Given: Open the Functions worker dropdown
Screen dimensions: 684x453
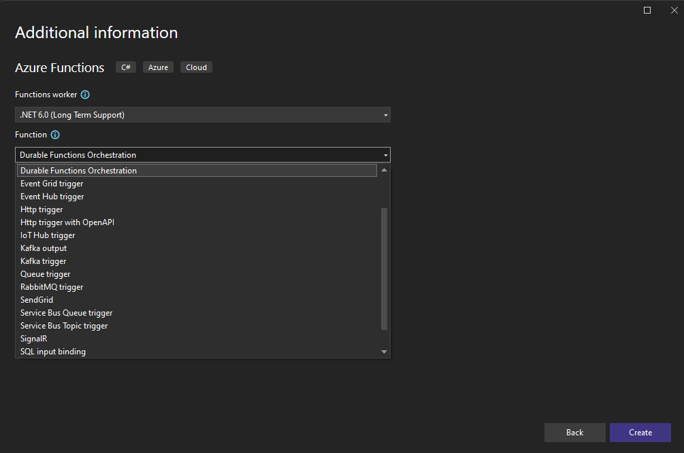Looking at the screenshot, I should (203, 115).
